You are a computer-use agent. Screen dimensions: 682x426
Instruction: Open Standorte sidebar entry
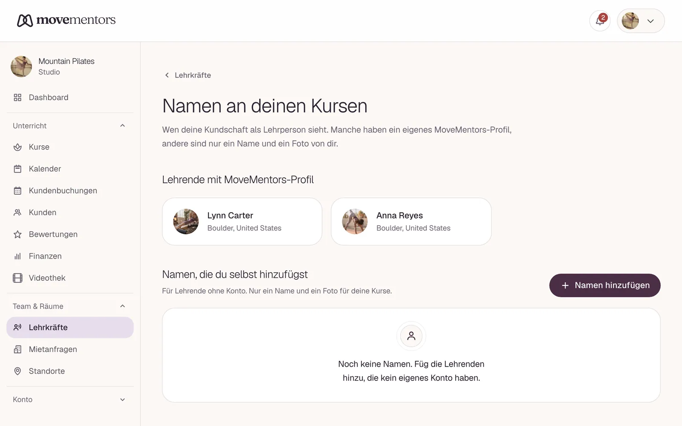coord(70,371)
